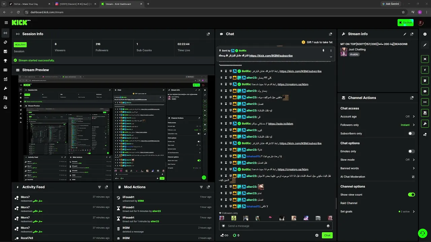The height and width of the screenshot is (242, 431).
Task: Pop out the Channel Actions panel
Action: click(412, 98)
